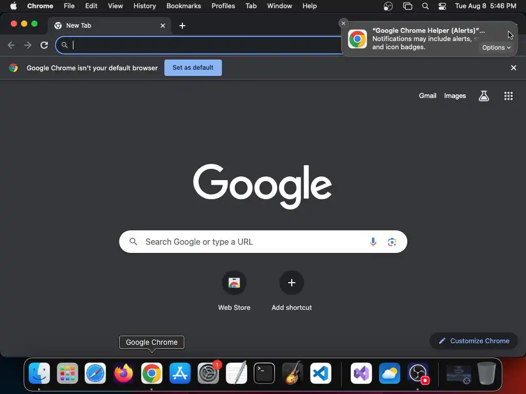The image size is (526, 394).
Task: Open the Google apps grid
Action: (508, 96)
